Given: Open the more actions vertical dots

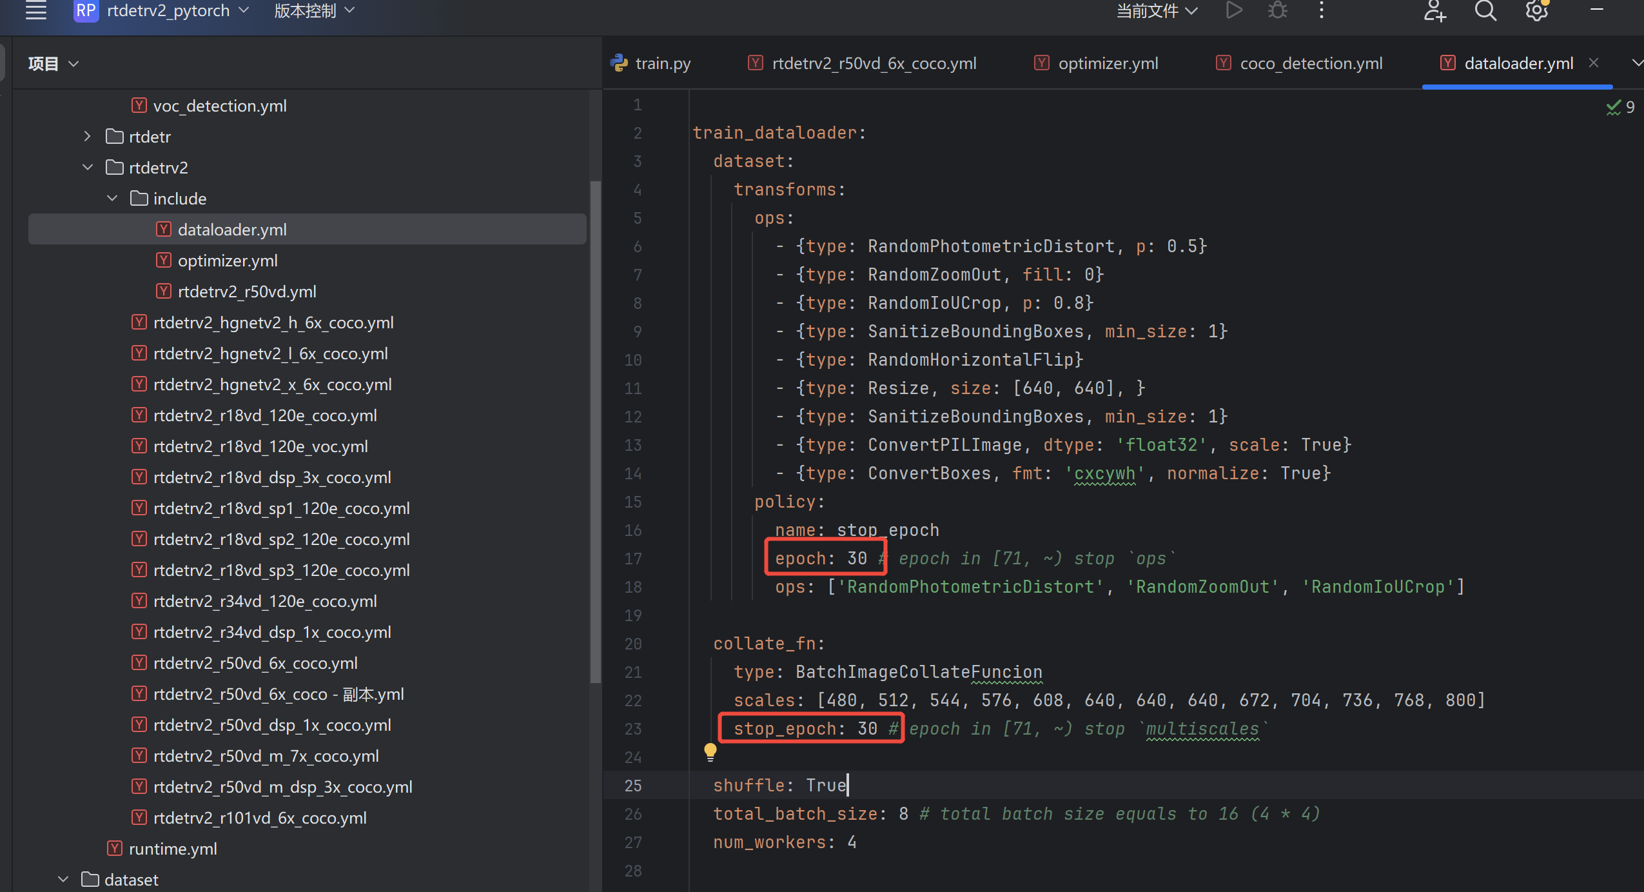Looking at the screenshot, I should coord(1321,10).
